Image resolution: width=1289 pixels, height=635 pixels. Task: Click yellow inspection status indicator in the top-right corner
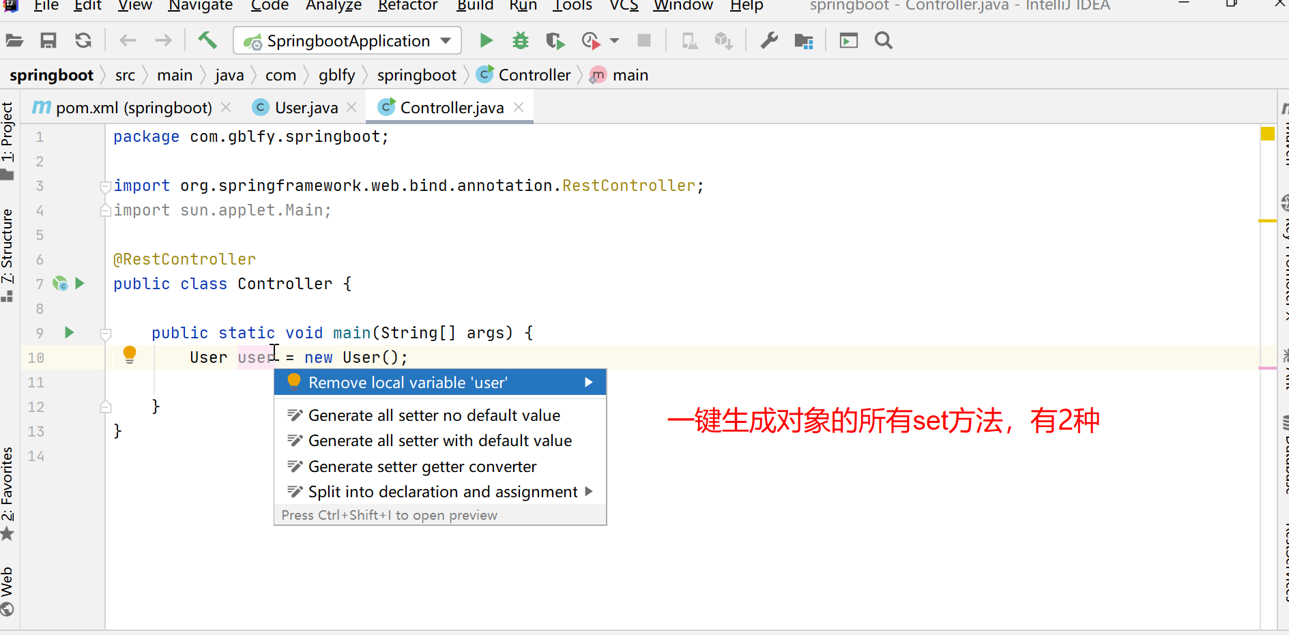point(1268,134)
